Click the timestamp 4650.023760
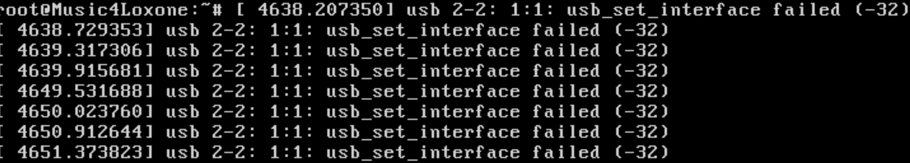Viewport: 910px width, 163px height. click(80, 112)
